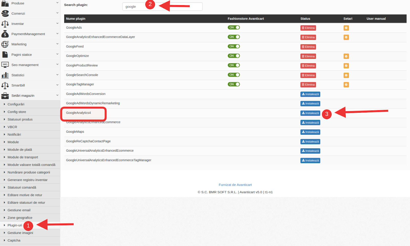The height and width of the screenshot is (246, 410).
Task: Click Instalează for GoogleAnalytics4
Action: (310, 113)
